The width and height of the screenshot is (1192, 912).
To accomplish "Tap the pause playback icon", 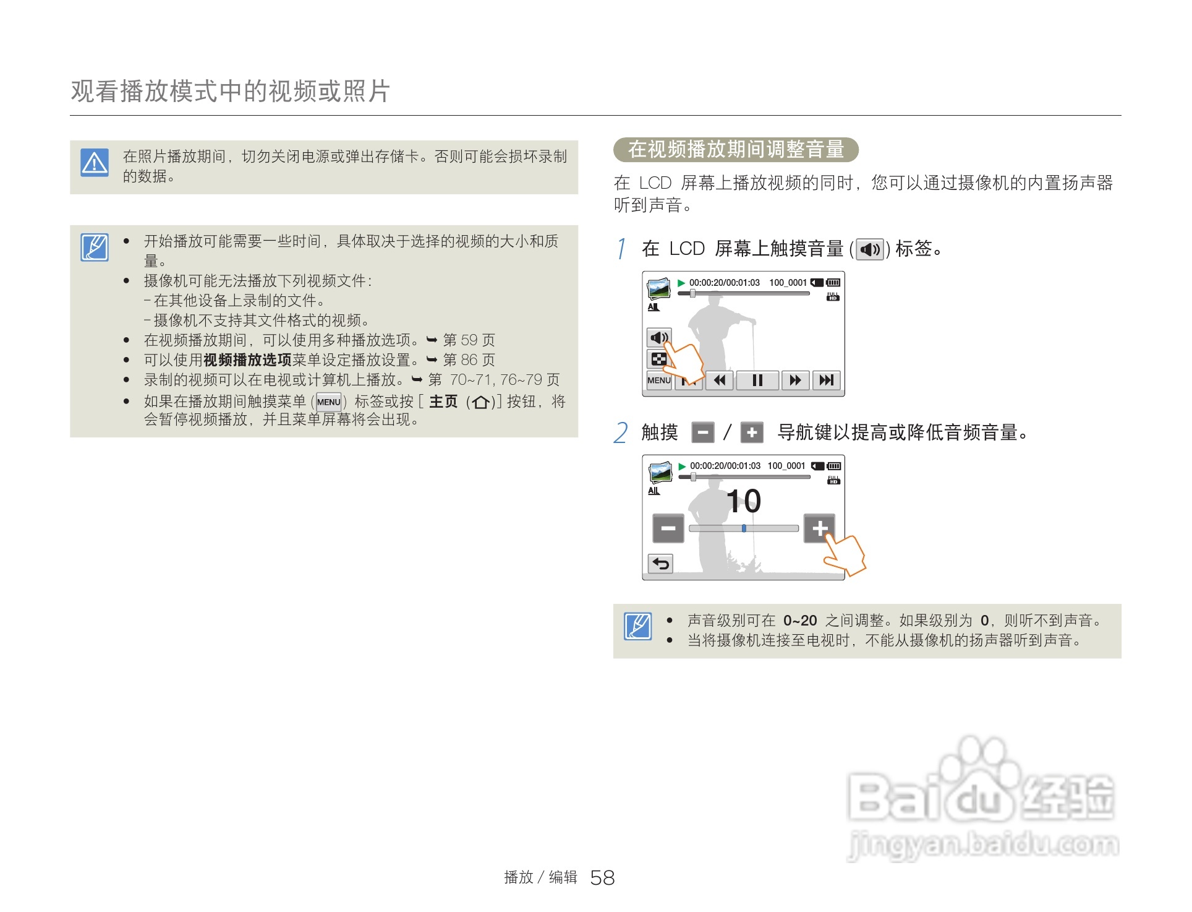I will pyautogui.click(x=757, y=381).
